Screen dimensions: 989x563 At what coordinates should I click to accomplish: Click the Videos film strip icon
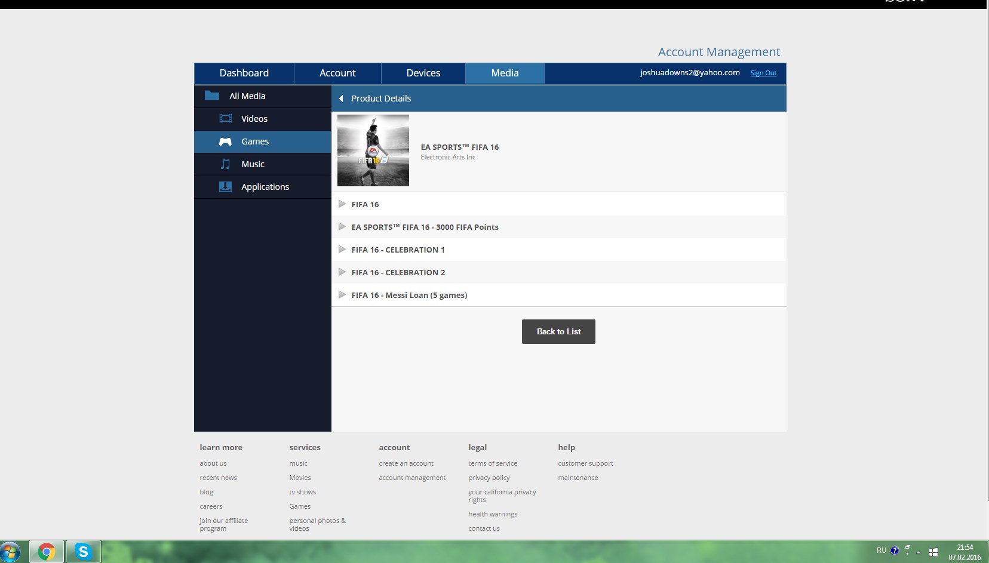click(225, 118)
